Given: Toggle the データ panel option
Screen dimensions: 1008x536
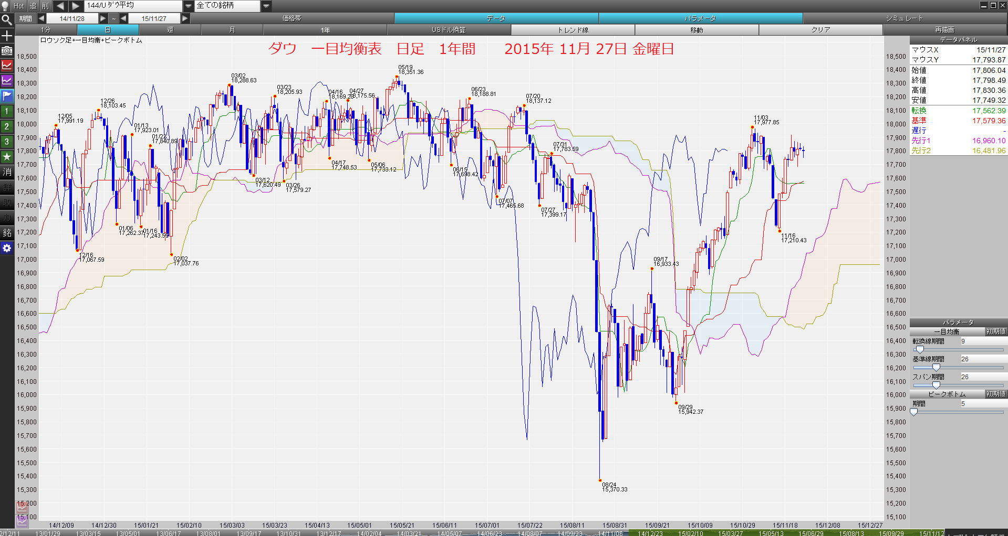Looking at the screenshot, I should (496, 18).
